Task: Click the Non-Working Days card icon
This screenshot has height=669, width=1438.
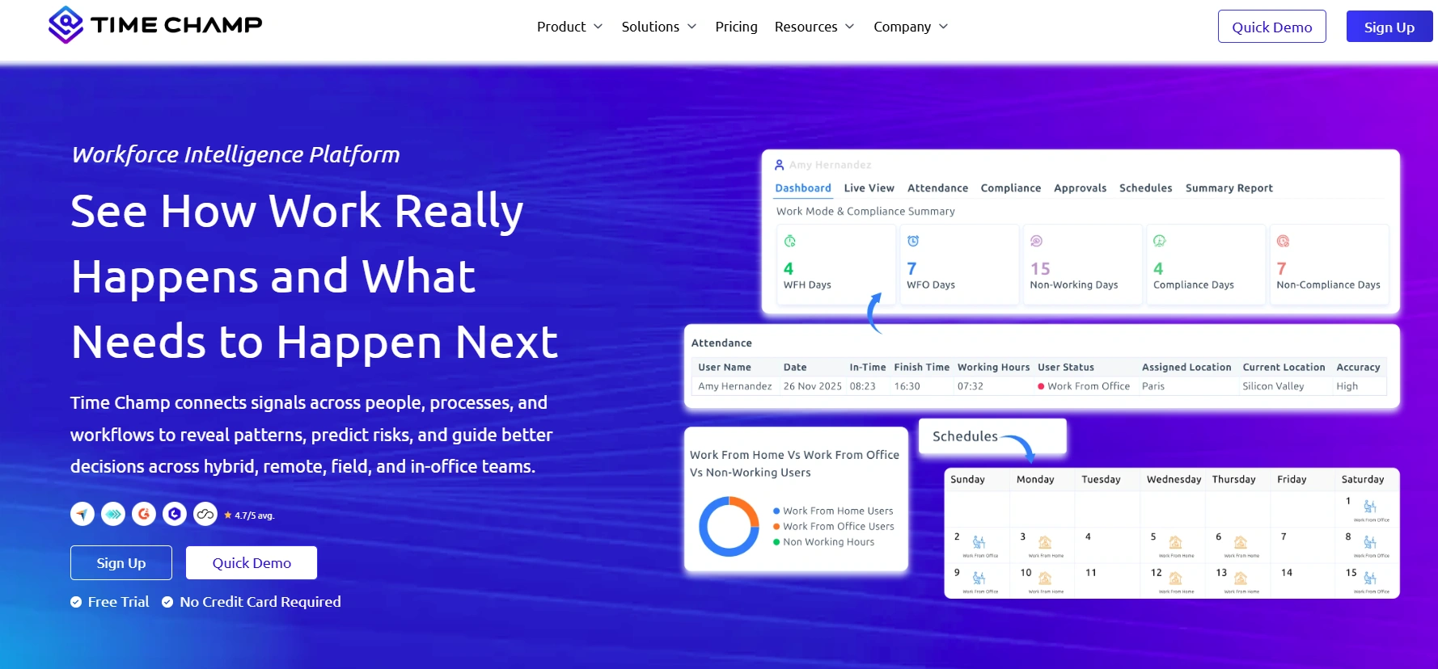Action: pyautogui.click(x=1036, y=241)
